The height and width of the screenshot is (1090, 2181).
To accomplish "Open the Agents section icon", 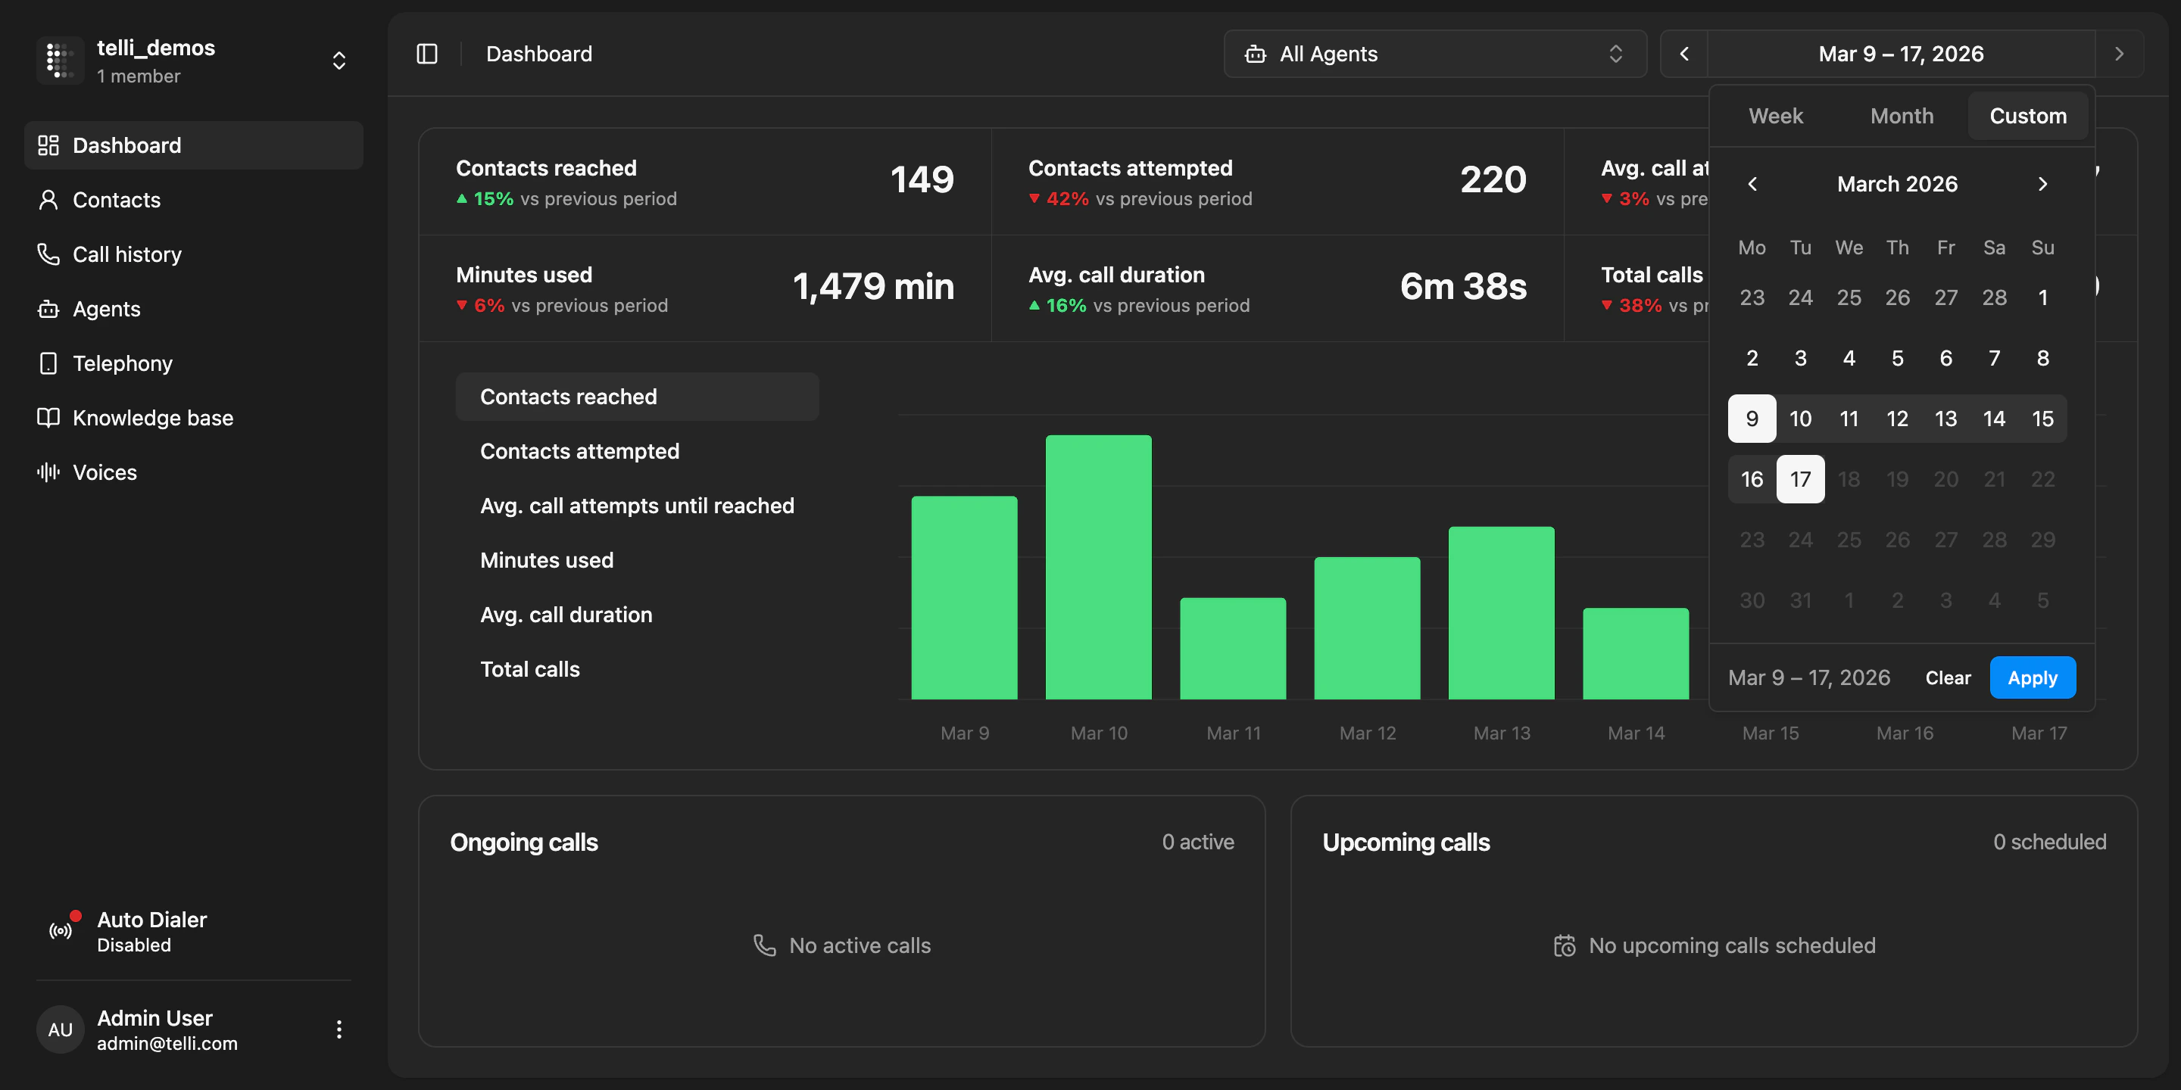I will click(48, 309).
